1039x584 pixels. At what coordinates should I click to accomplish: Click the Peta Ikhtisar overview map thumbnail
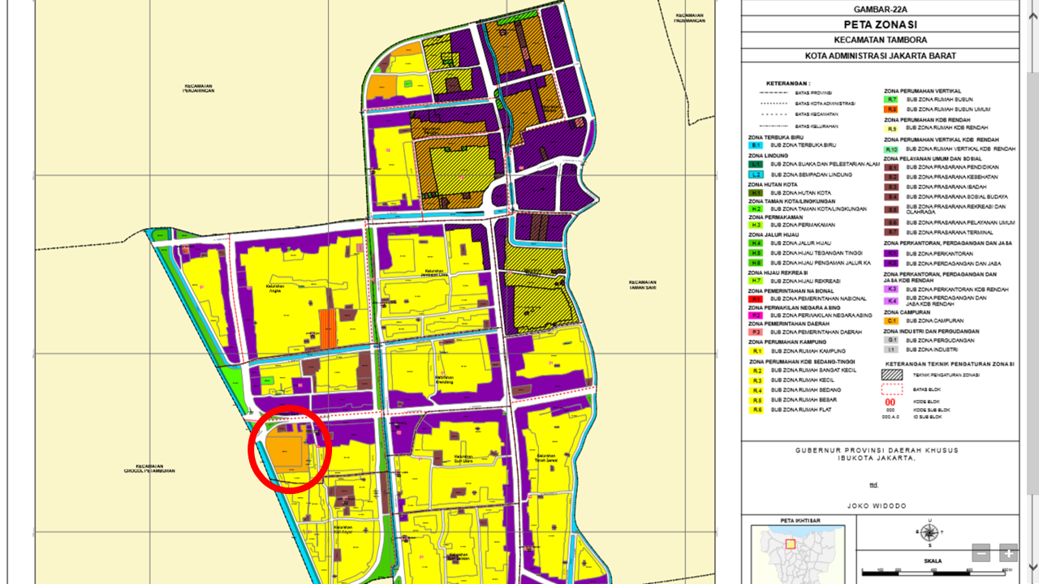[797, 554]
